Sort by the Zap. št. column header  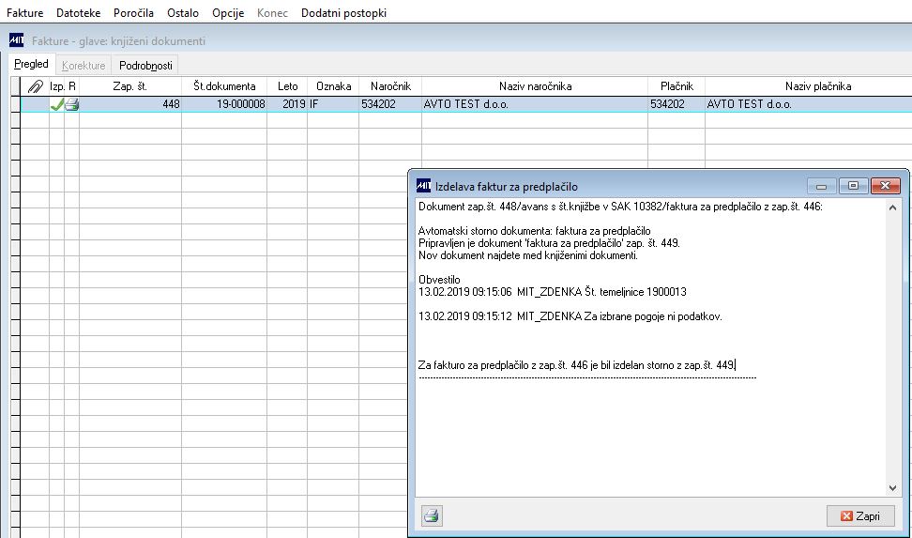coord(130,86)
